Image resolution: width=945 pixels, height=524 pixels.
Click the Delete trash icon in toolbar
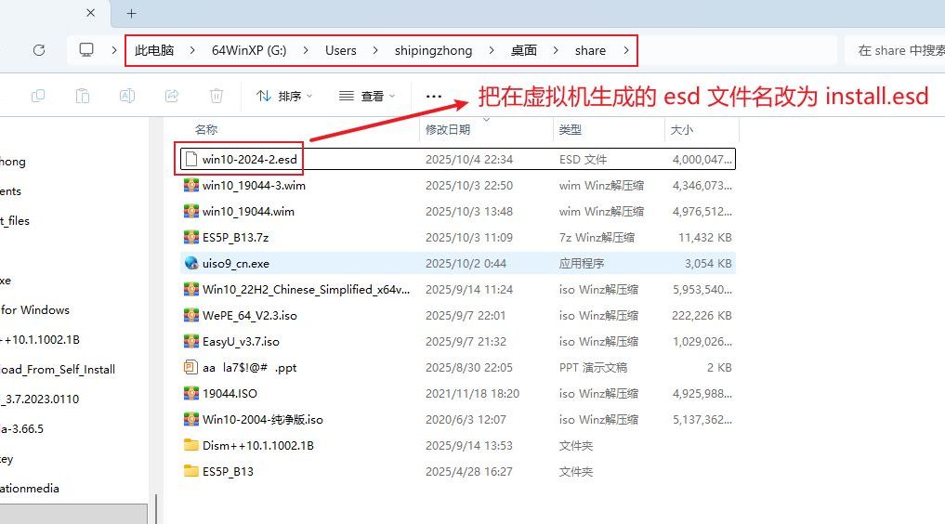pos(217,96)
